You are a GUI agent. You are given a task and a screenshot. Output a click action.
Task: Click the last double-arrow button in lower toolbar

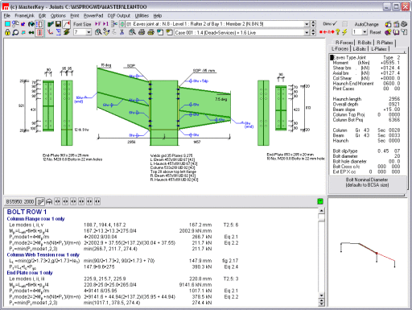tap(97, 201)
